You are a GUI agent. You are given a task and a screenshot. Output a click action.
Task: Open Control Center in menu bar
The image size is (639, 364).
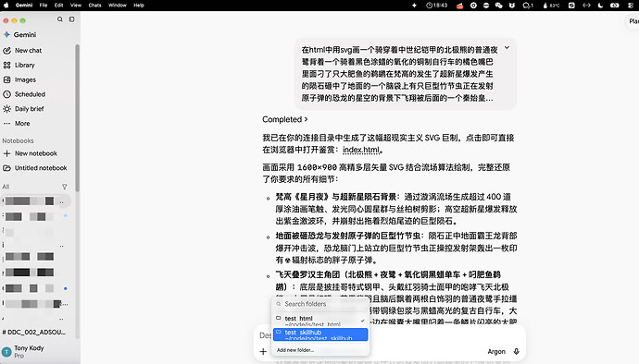point(631,6)
